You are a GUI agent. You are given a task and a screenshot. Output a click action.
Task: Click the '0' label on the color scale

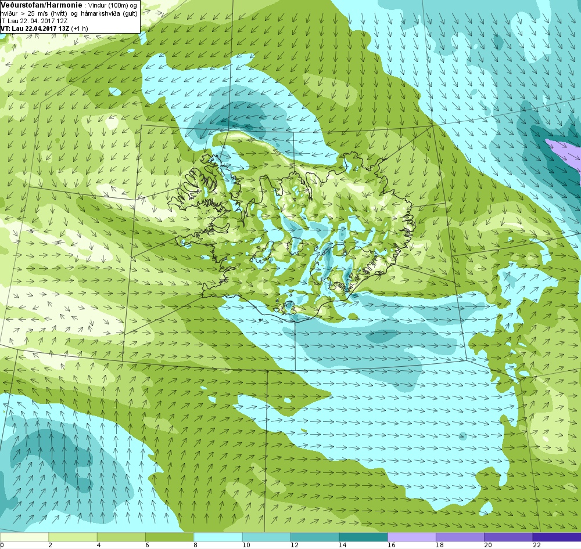click(x=2, y=545)
